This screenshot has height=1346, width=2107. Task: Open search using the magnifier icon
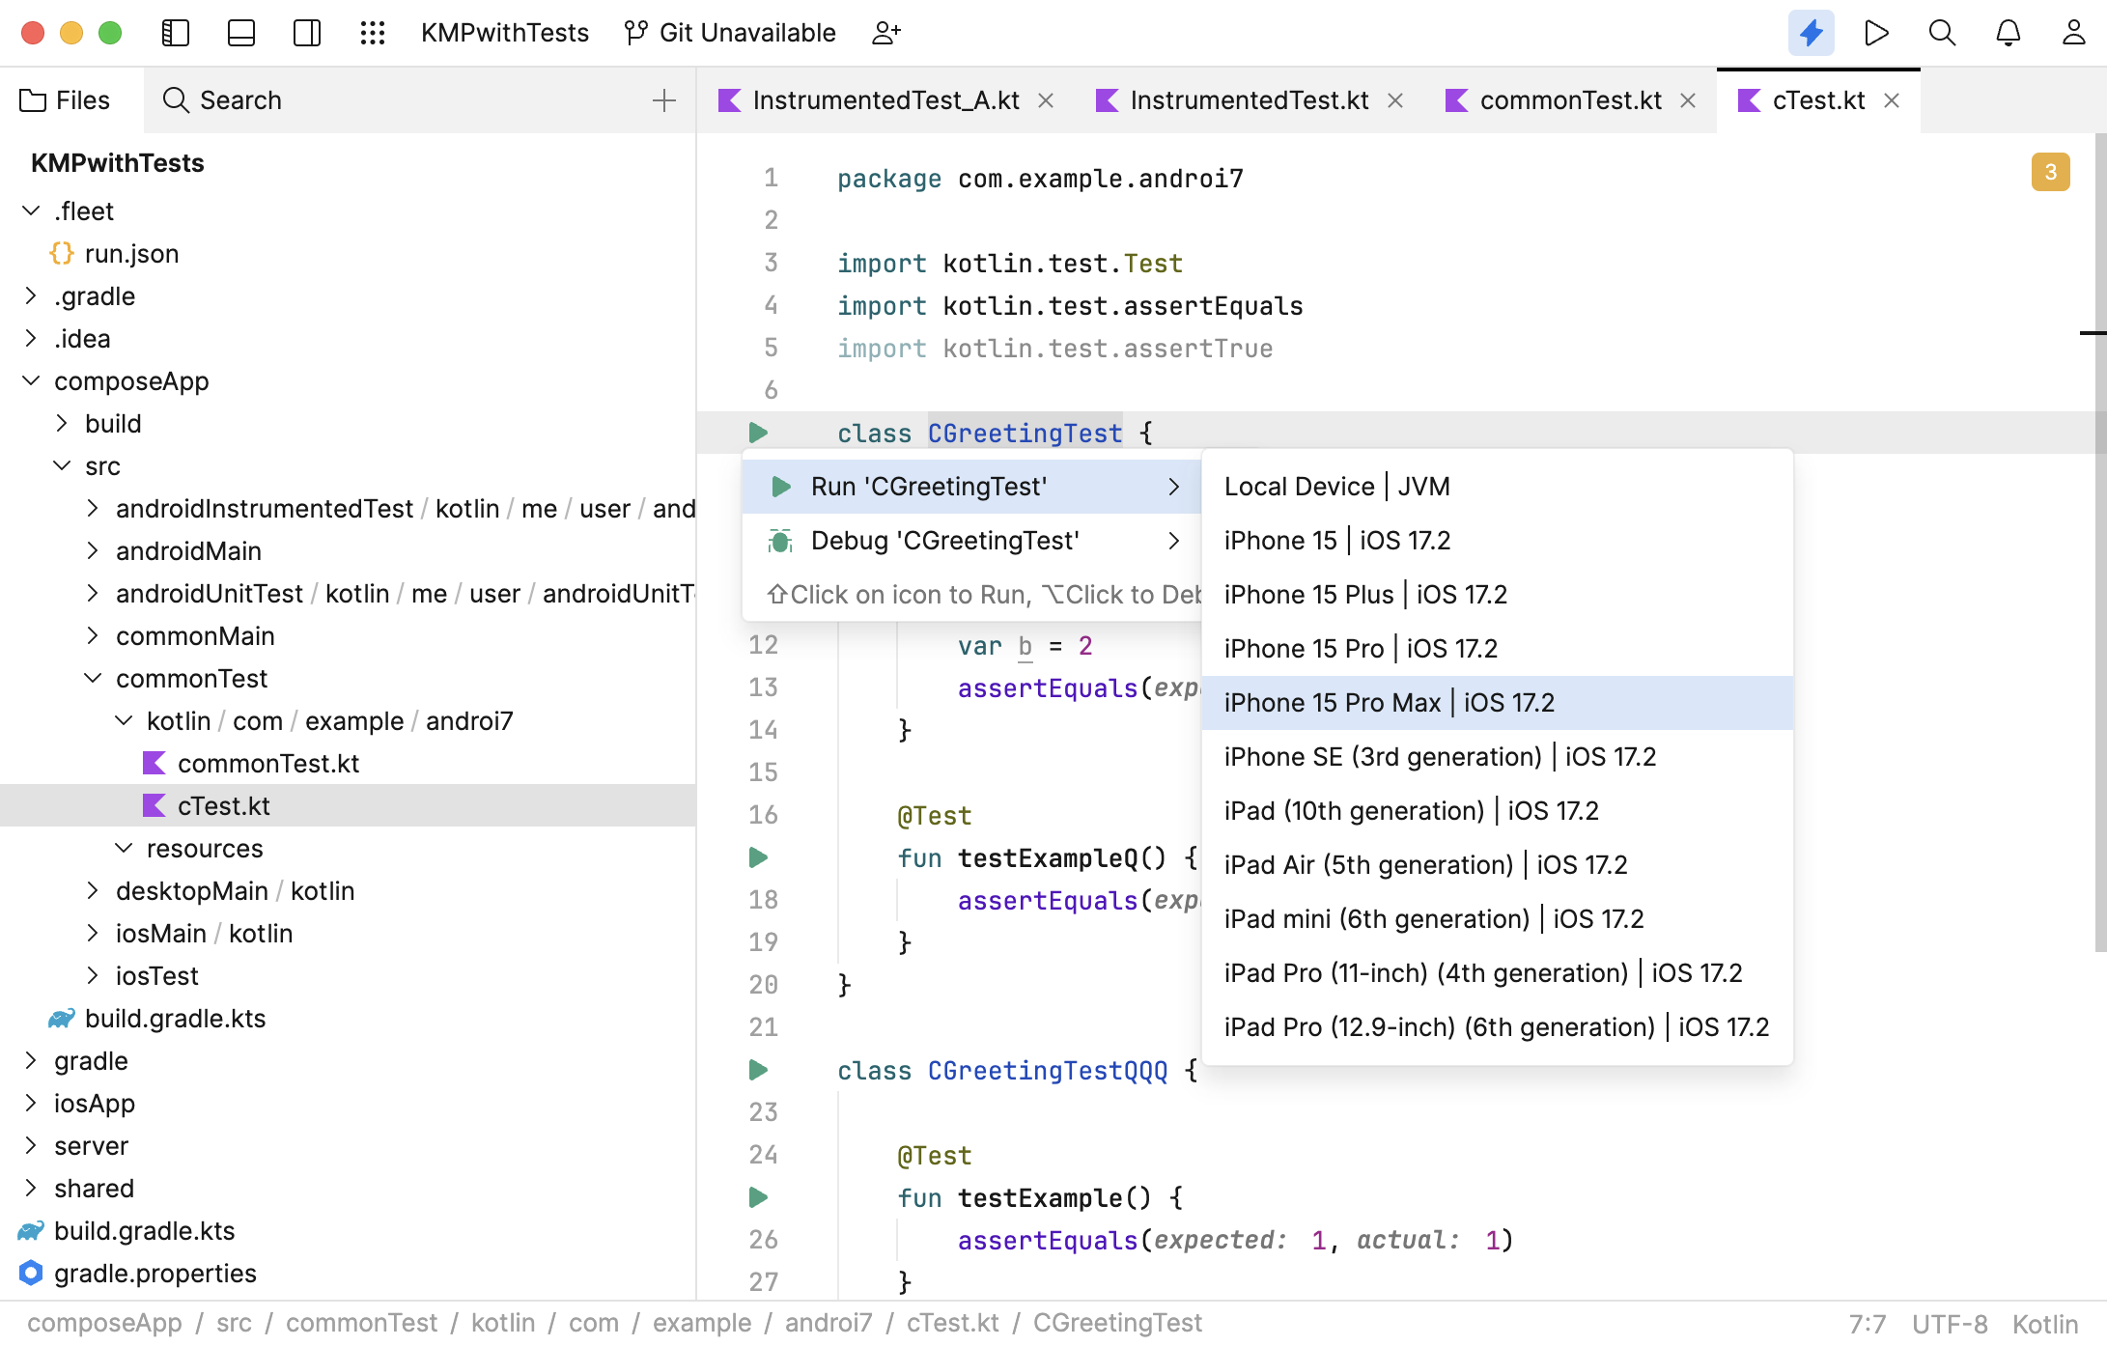[1941, 32]
